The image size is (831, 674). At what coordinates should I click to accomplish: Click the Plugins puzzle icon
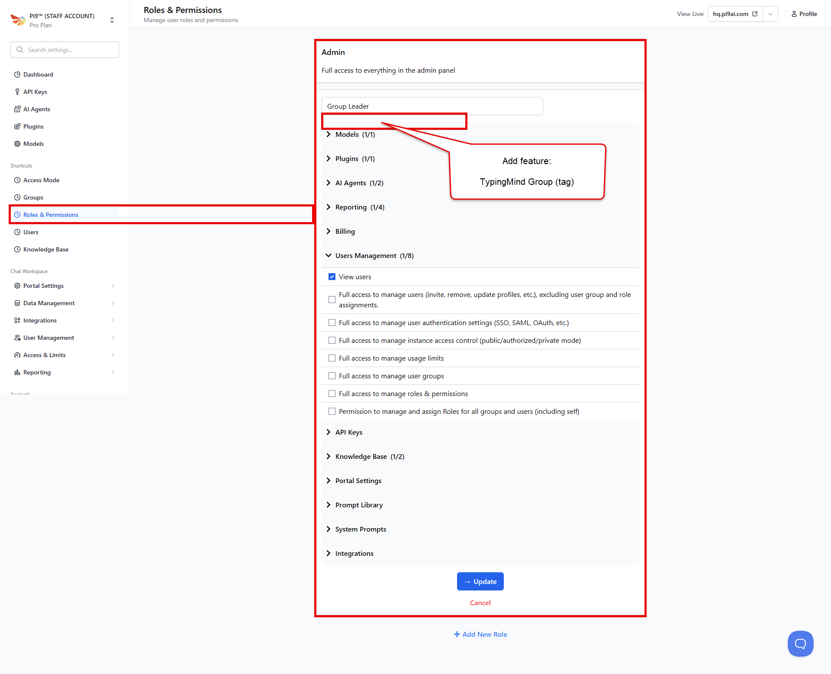pos(17,126)
